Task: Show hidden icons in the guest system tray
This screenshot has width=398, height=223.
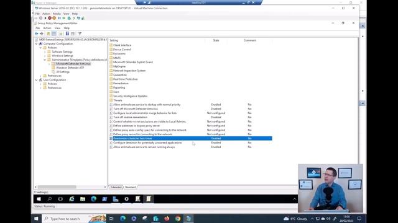Action: tap(295, 199)
